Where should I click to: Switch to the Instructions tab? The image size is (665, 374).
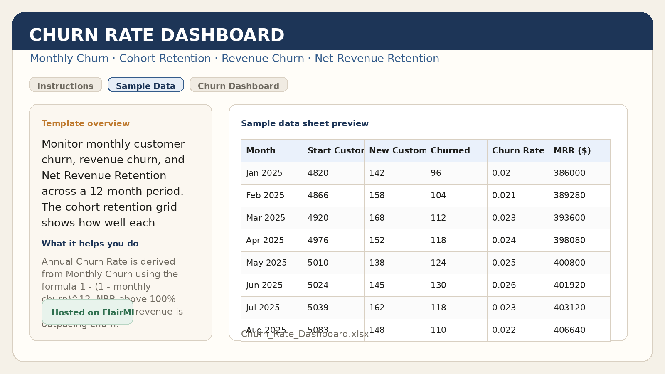click(x=65, y=86)
